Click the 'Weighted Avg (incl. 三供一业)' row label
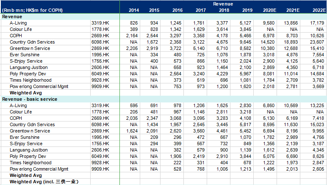The width and height of the screenshot is (327, 185). pyautogui.click(x=44, y=182)
